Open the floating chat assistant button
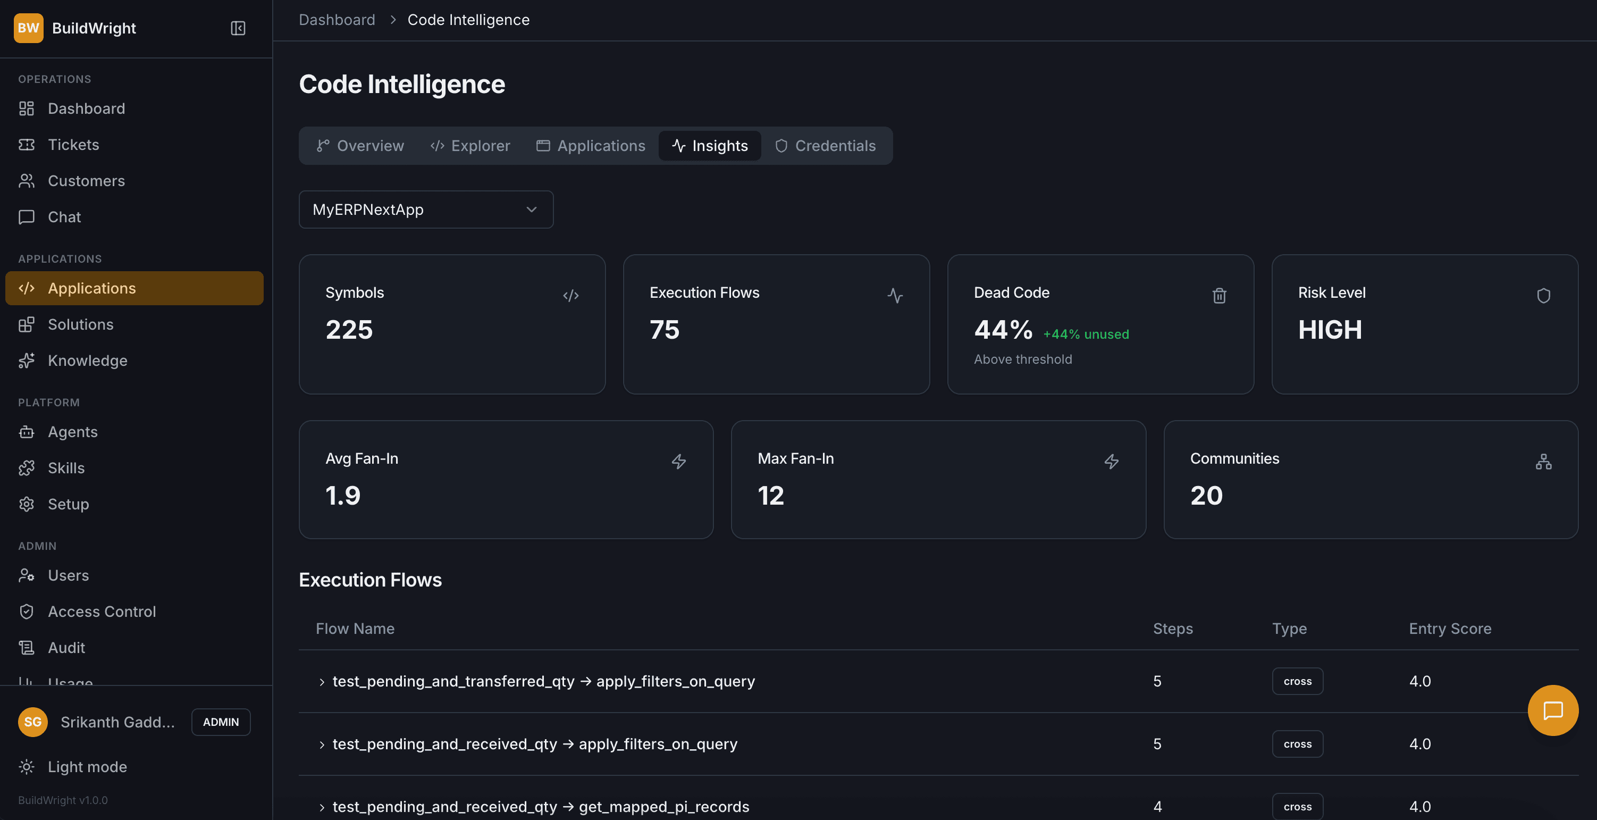 tap(1553, 709)
